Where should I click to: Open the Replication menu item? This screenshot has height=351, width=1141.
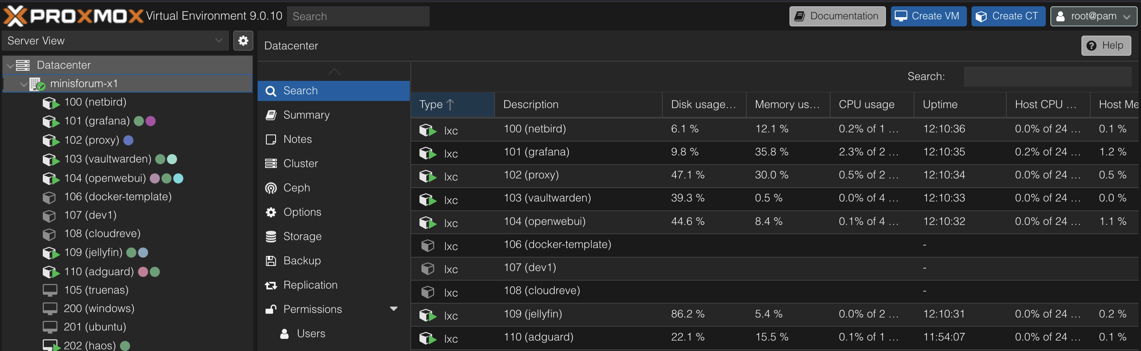click(333, 285)
